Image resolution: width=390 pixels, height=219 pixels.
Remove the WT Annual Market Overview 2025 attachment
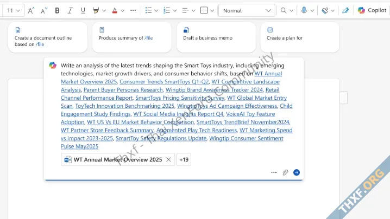point(168,160)
